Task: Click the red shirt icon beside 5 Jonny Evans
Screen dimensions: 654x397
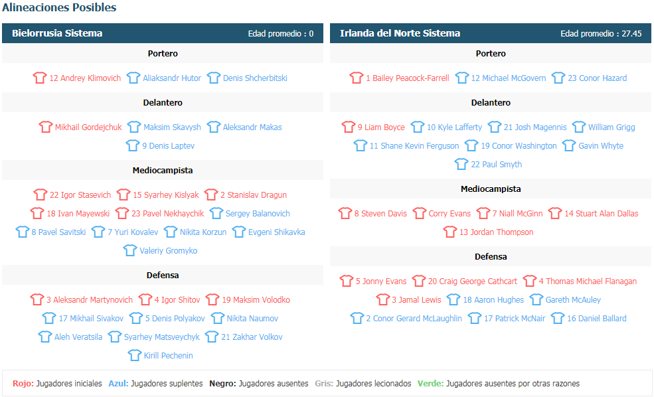Action: click(346, 281)
